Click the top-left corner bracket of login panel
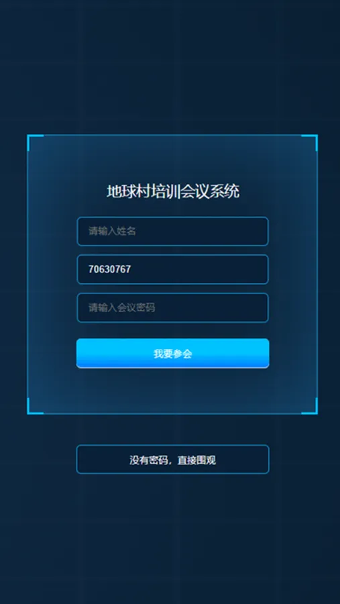The height and width of the screenshot is (604, 340). click(x=35, y=142)
